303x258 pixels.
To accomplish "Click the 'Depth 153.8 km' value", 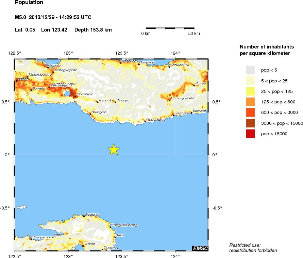I will tap(93, 30).
